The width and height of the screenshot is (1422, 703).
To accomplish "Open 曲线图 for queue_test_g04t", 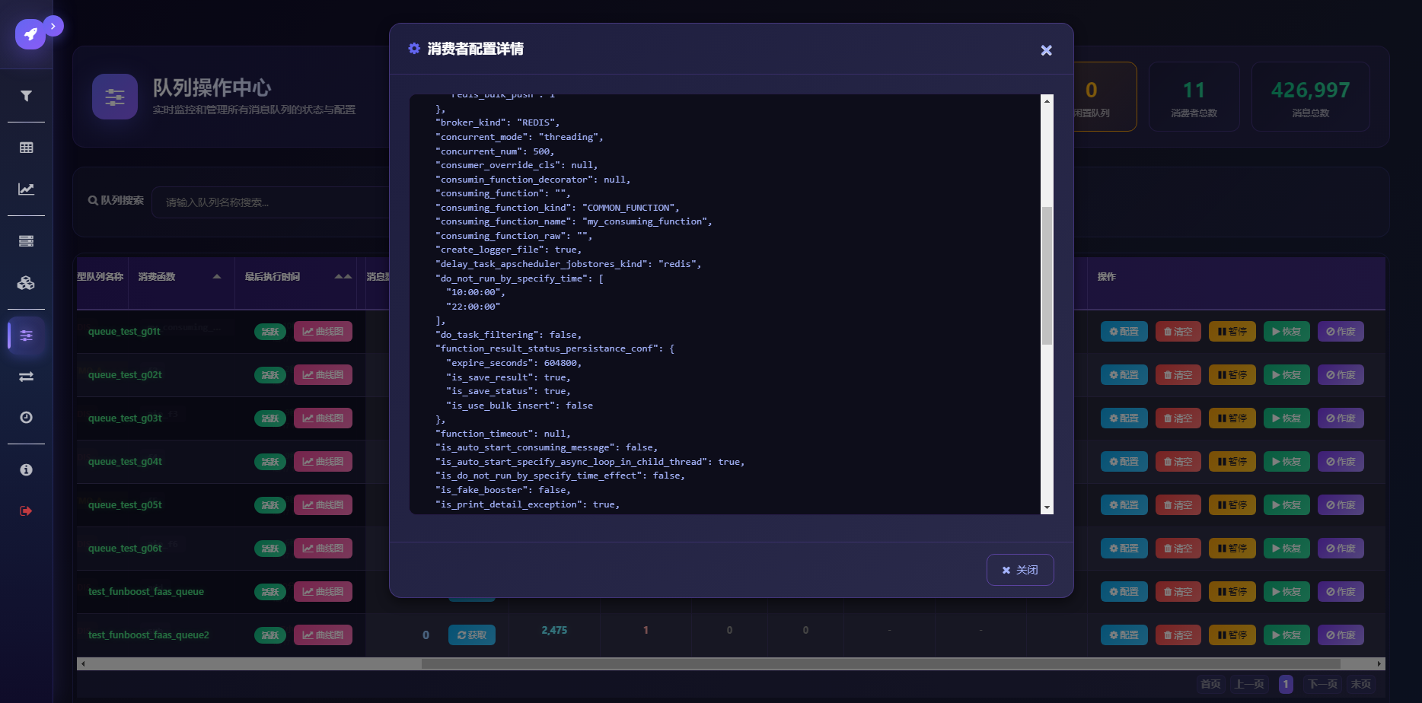I will click(323, 462).
